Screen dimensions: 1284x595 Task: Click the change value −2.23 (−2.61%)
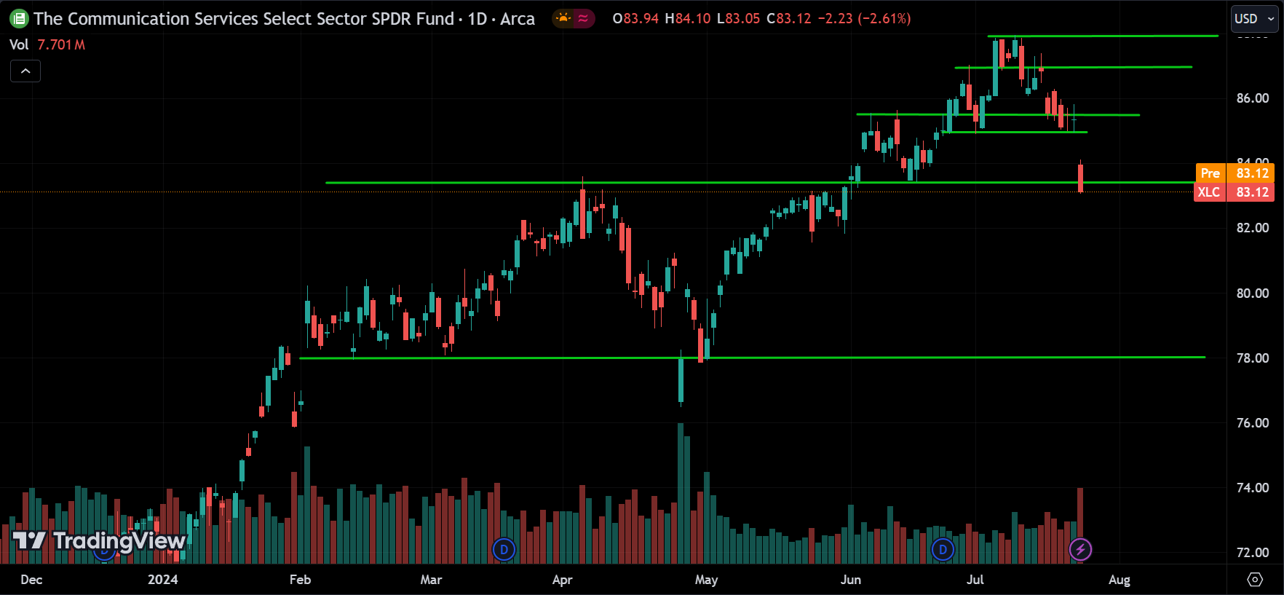(864, 19)
